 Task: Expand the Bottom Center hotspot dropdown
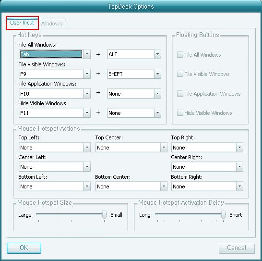(x=131, y=186)
